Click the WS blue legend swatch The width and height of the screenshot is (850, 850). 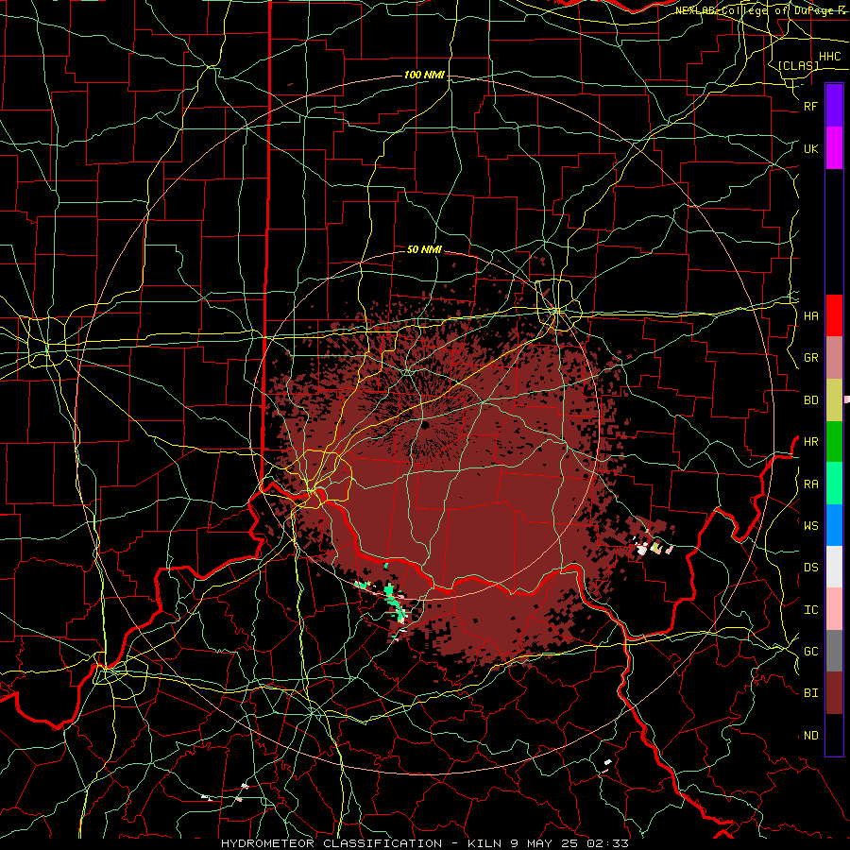click(834, 525)
